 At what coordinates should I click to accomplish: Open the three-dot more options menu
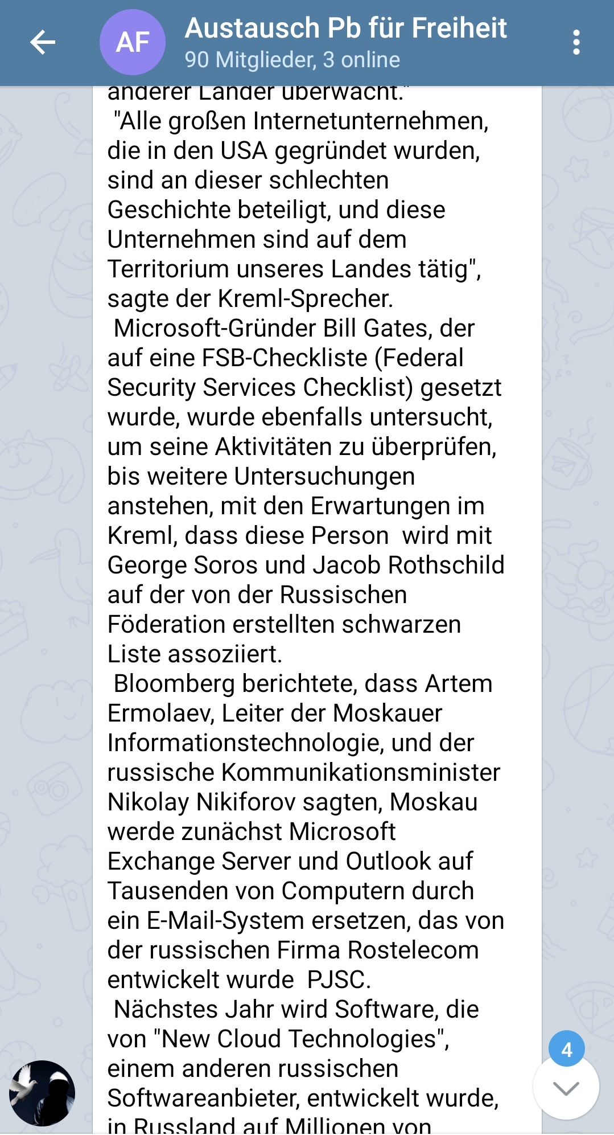click(576, 42)
